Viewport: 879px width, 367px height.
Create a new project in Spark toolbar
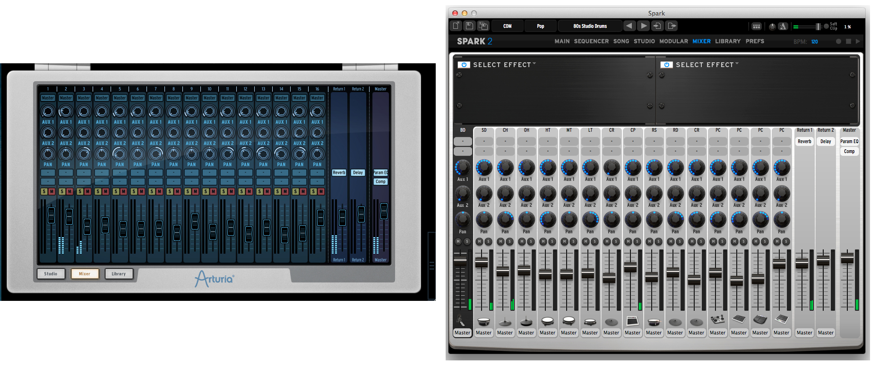tap(456, 26)
